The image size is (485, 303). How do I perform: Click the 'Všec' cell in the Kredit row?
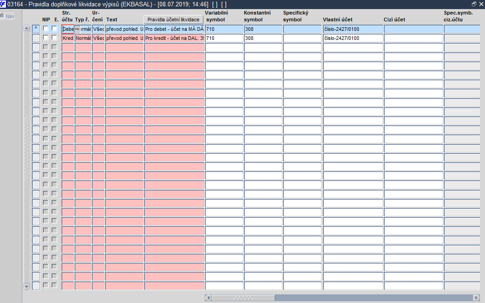[x=99, y=38]
